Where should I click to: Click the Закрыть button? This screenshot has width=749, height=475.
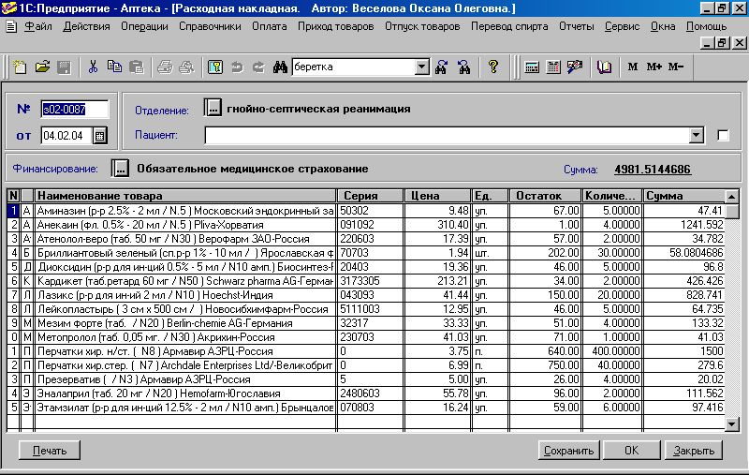693,450
